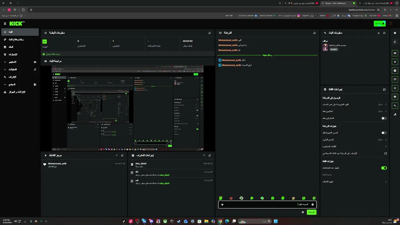Viewport: 400px width, 225px height.
Task: Open chat settings gear beside send button
Action: (x=302, y=212)
